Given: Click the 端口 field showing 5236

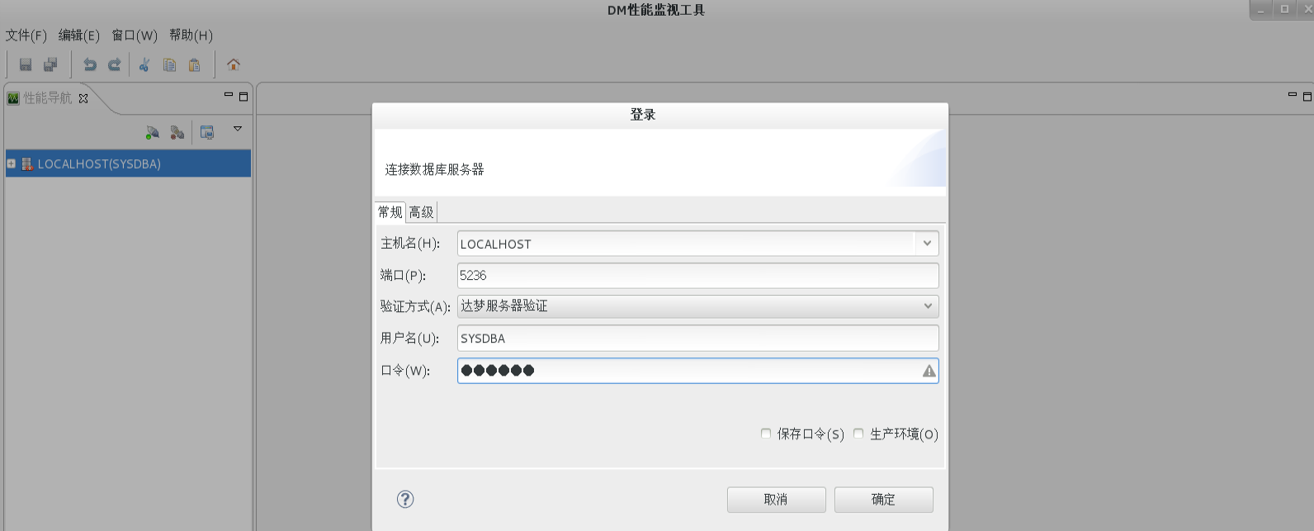Looking at the screenshot, I should pos(698,275).
